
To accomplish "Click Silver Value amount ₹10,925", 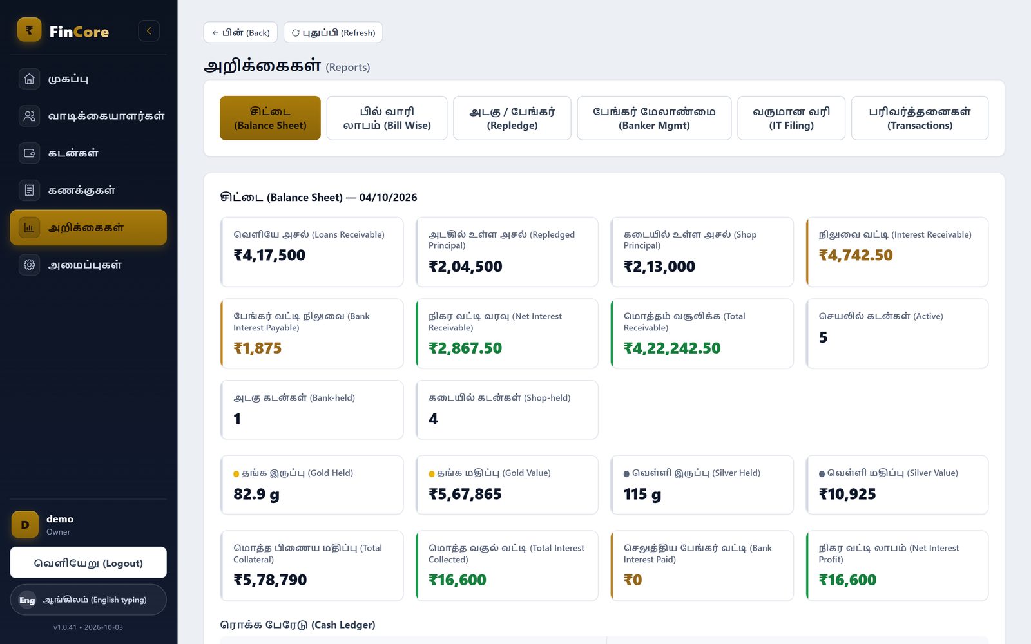I will 847,494.
